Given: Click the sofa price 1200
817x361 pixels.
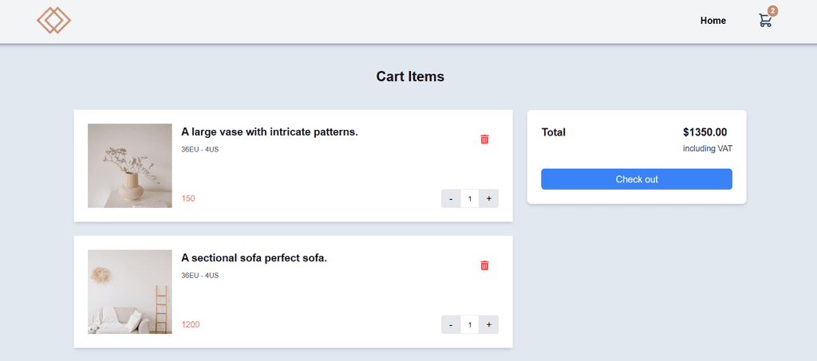Looking at the screenshot, I should 191,324.
